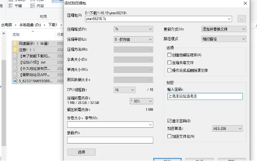Select file name 【论坛介绍】.txt

pos(32,62)
